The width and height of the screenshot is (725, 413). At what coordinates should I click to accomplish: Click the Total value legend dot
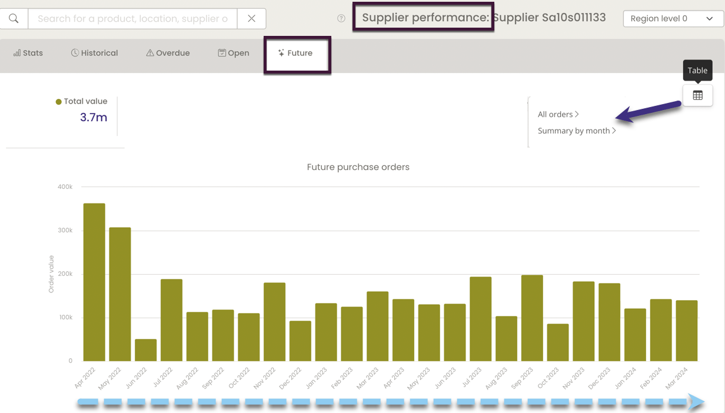click(x=59, y=102)
